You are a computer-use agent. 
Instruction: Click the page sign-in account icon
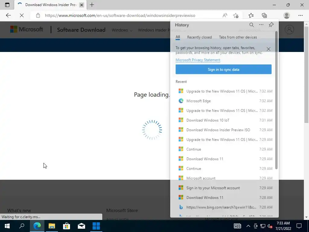289,30
